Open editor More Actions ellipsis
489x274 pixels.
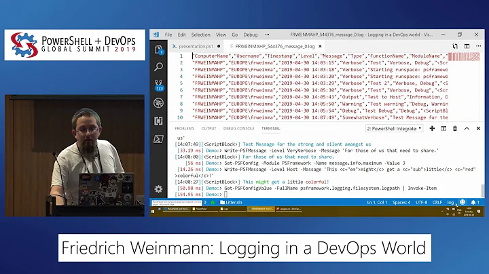[478, 46]
